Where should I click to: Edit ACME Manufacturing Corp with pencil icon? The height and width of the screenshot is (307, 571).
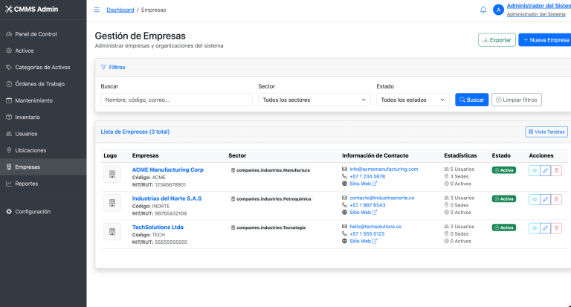545,170
